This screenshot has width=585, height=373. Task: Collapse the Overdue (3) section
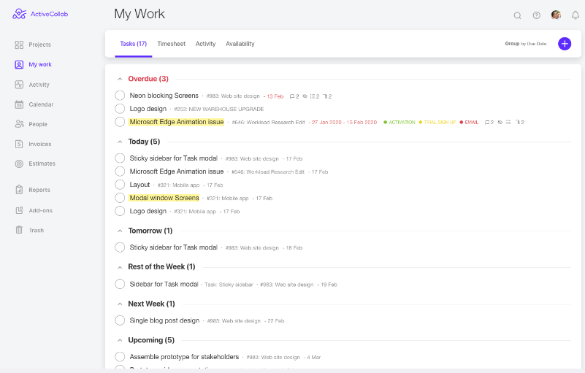(119, 79)
